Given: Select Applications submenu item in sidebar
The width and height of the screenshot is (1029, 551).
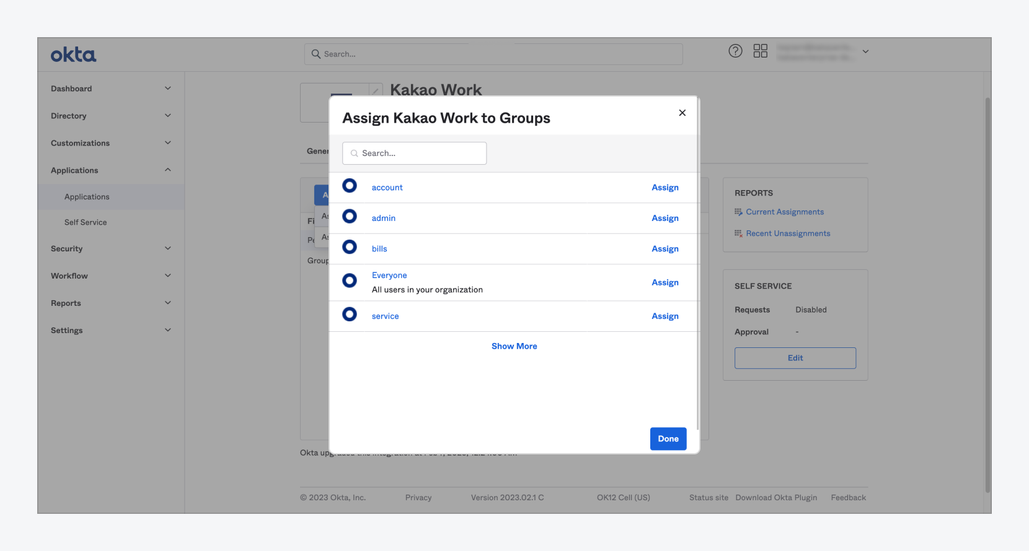Looking at the screenshot, I should click(x=87, y=197).
